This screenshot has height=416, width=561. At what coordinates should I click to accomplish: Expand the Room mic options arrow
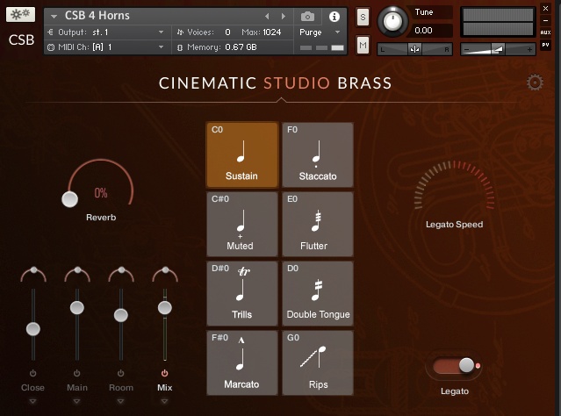[x=120, y=400]
